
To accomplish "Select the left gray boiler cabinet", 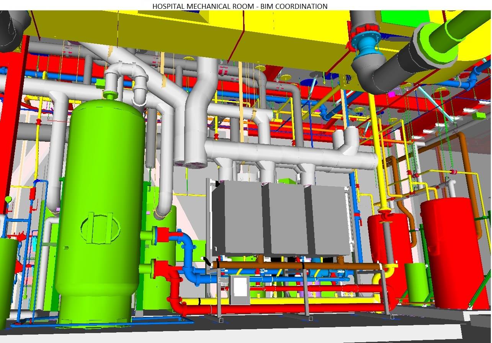I will (x=237, y=218).
